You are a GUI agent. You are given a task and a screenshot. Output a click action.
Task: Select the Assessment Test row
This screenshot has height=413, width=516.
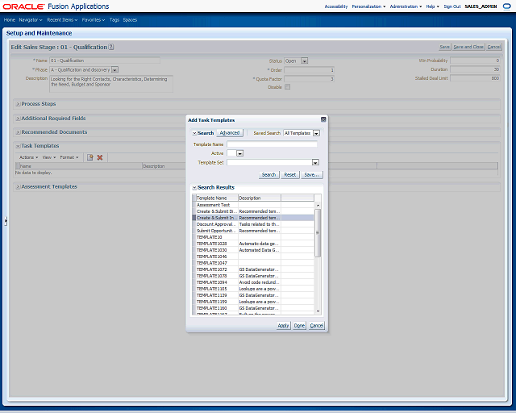coord(253,205)
